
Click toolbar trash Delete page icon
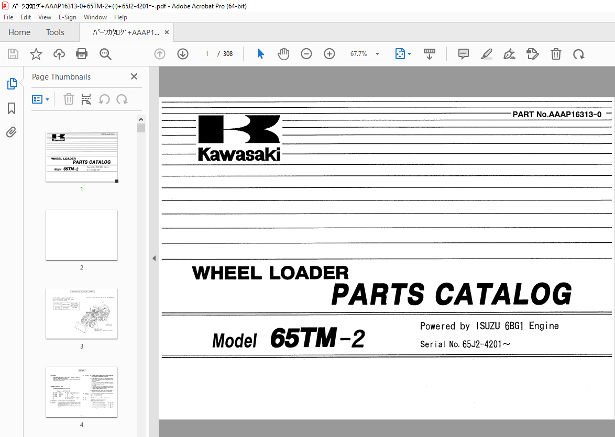coord(556,54)
